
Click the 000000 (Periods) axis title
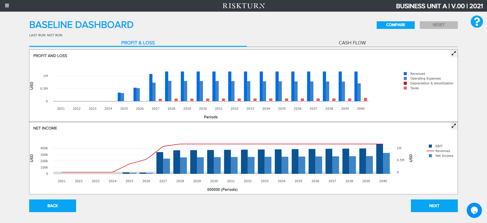(222, 190)
